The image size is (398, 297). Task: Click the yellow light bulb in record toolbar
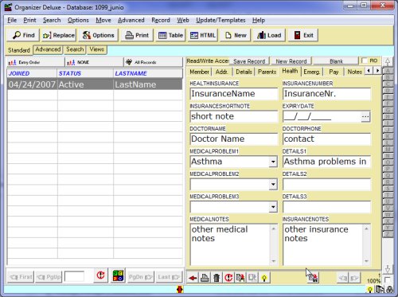[264, 278]
